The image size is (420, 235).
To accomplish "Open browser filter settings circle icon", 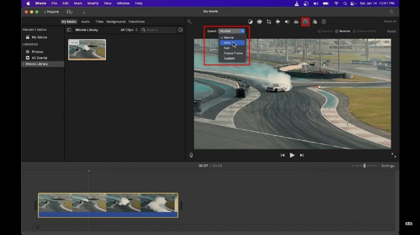I will pyautogui.click(x=181, y=30).
